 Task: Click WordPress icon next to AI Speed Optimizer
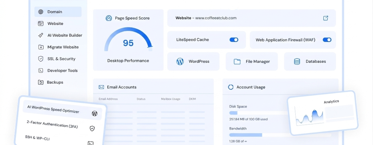[x=95, y=113]
